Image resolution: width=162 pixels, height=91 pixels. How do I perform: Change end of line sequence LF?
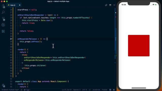coord(90,90)
